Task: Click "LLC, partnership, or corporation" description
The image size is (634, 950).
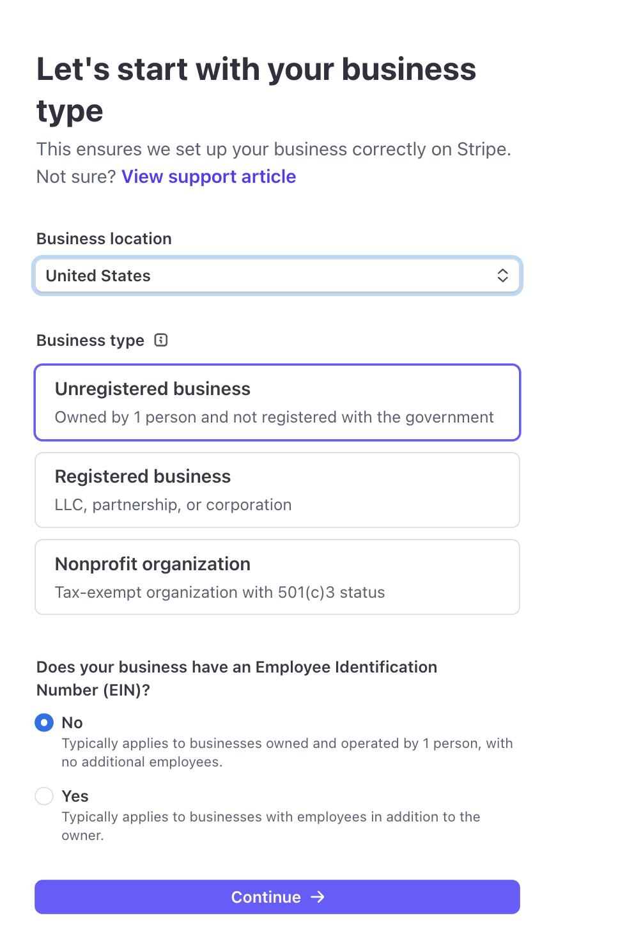Action: pos(173,505)
